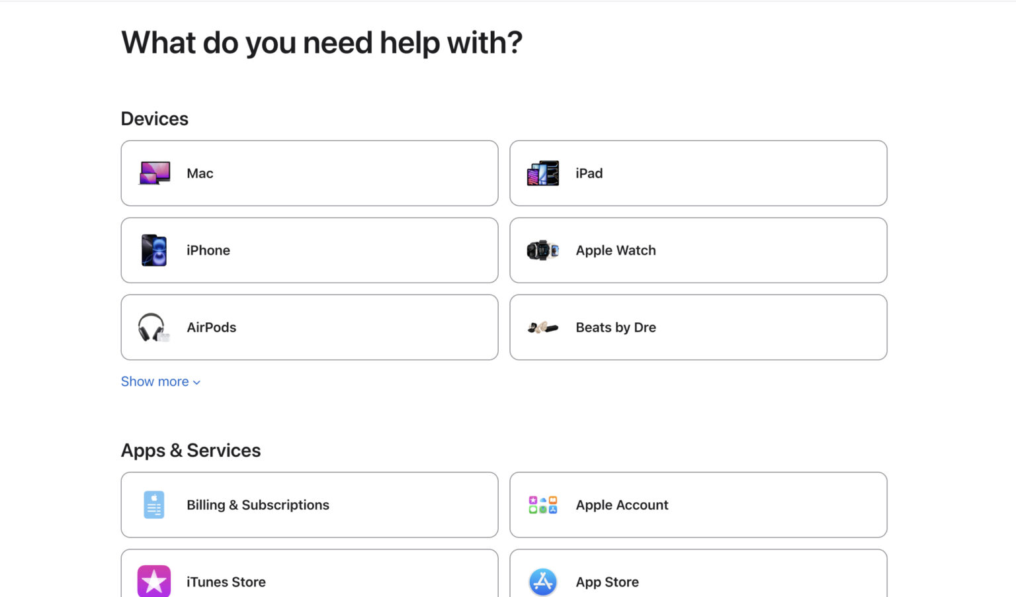Click the iTunes Store star icon
Screen dimensions: 1016x597
pos(153,581)
